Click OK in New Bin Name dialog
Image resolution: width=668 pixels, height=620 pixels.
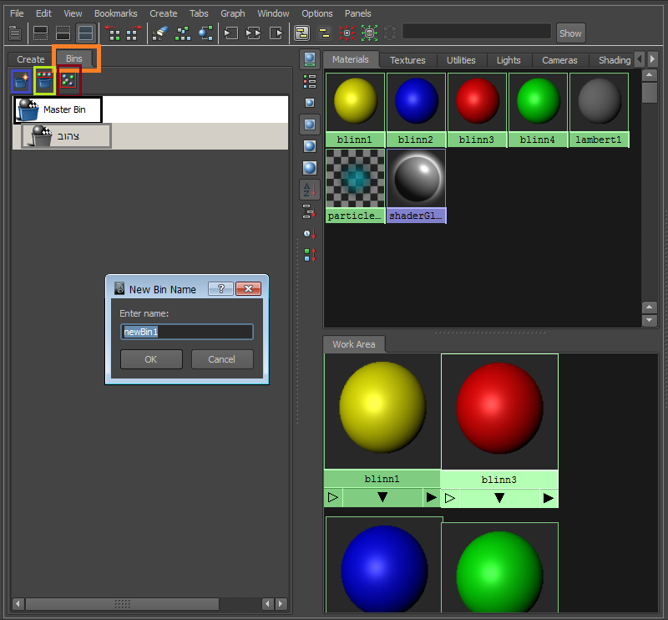(x=151, y=359)
